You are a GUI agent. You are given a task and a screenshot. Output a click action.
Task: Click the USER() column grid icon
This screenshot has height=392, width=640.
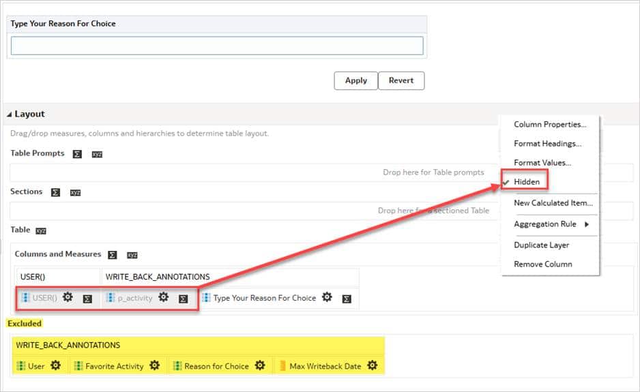(x=25, y=297)
